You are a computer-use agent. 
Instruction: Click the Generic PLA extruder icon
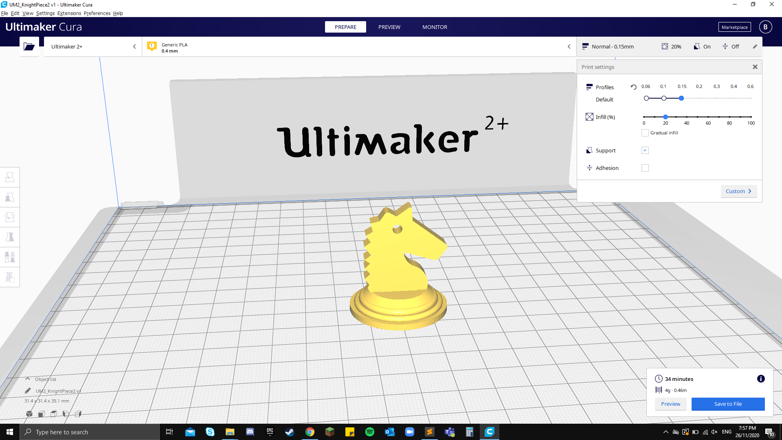tap(152, 46)
